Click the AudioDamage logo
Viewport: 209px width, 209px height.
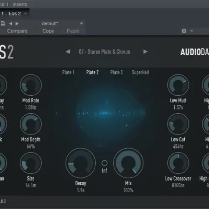tap(195, 52)
